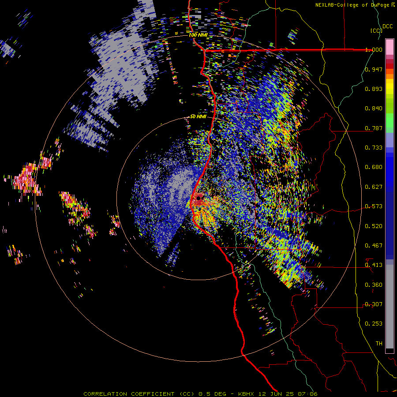Select the 0.573 legend value
Image resolution: width=397 pixels, height=397 pixels.
374,206
